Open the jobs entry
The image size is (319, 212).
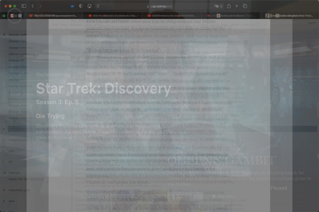(x=12, y=151)
